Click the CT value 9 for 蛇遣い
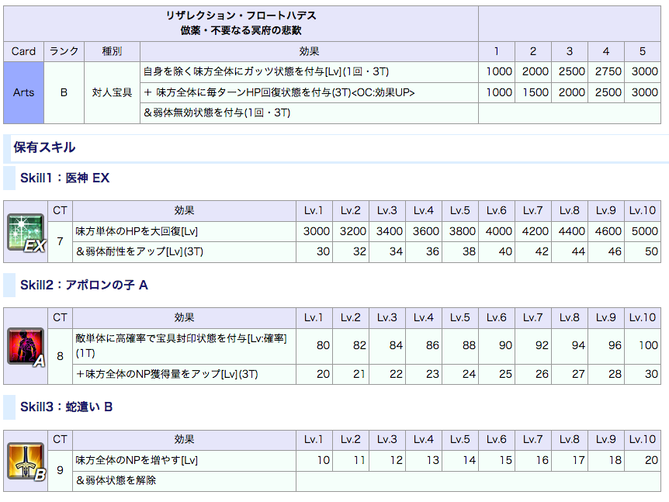The height and width of the screenshot is (502, 669). (x=61, y=469)
